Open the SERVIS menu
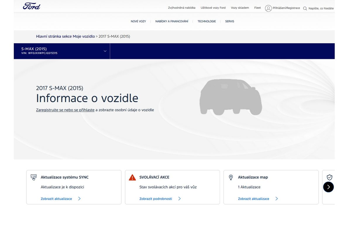The width and height of the screenshot is (351, 234). tap(230, 21)
